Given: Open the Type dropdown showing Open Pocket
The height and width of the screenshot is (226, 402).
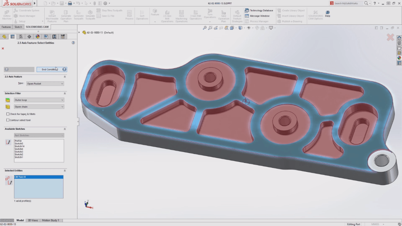Looking at the screenshot, I should tap(44, 84).
